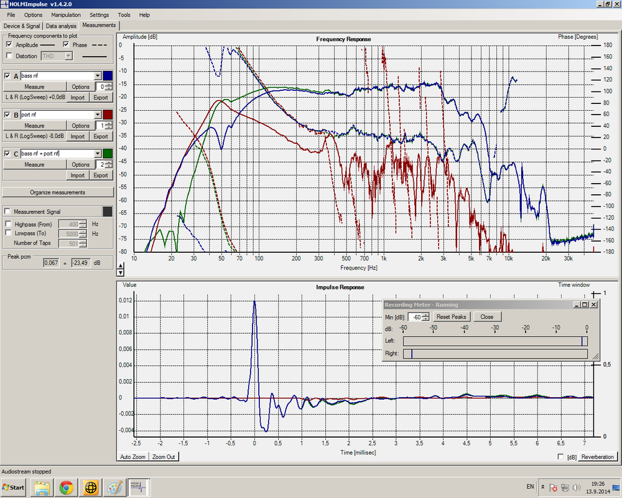The width and height of the screenshot is (622, 498).
Task: Click the globe browser taskbar icon
Action: 90,487
